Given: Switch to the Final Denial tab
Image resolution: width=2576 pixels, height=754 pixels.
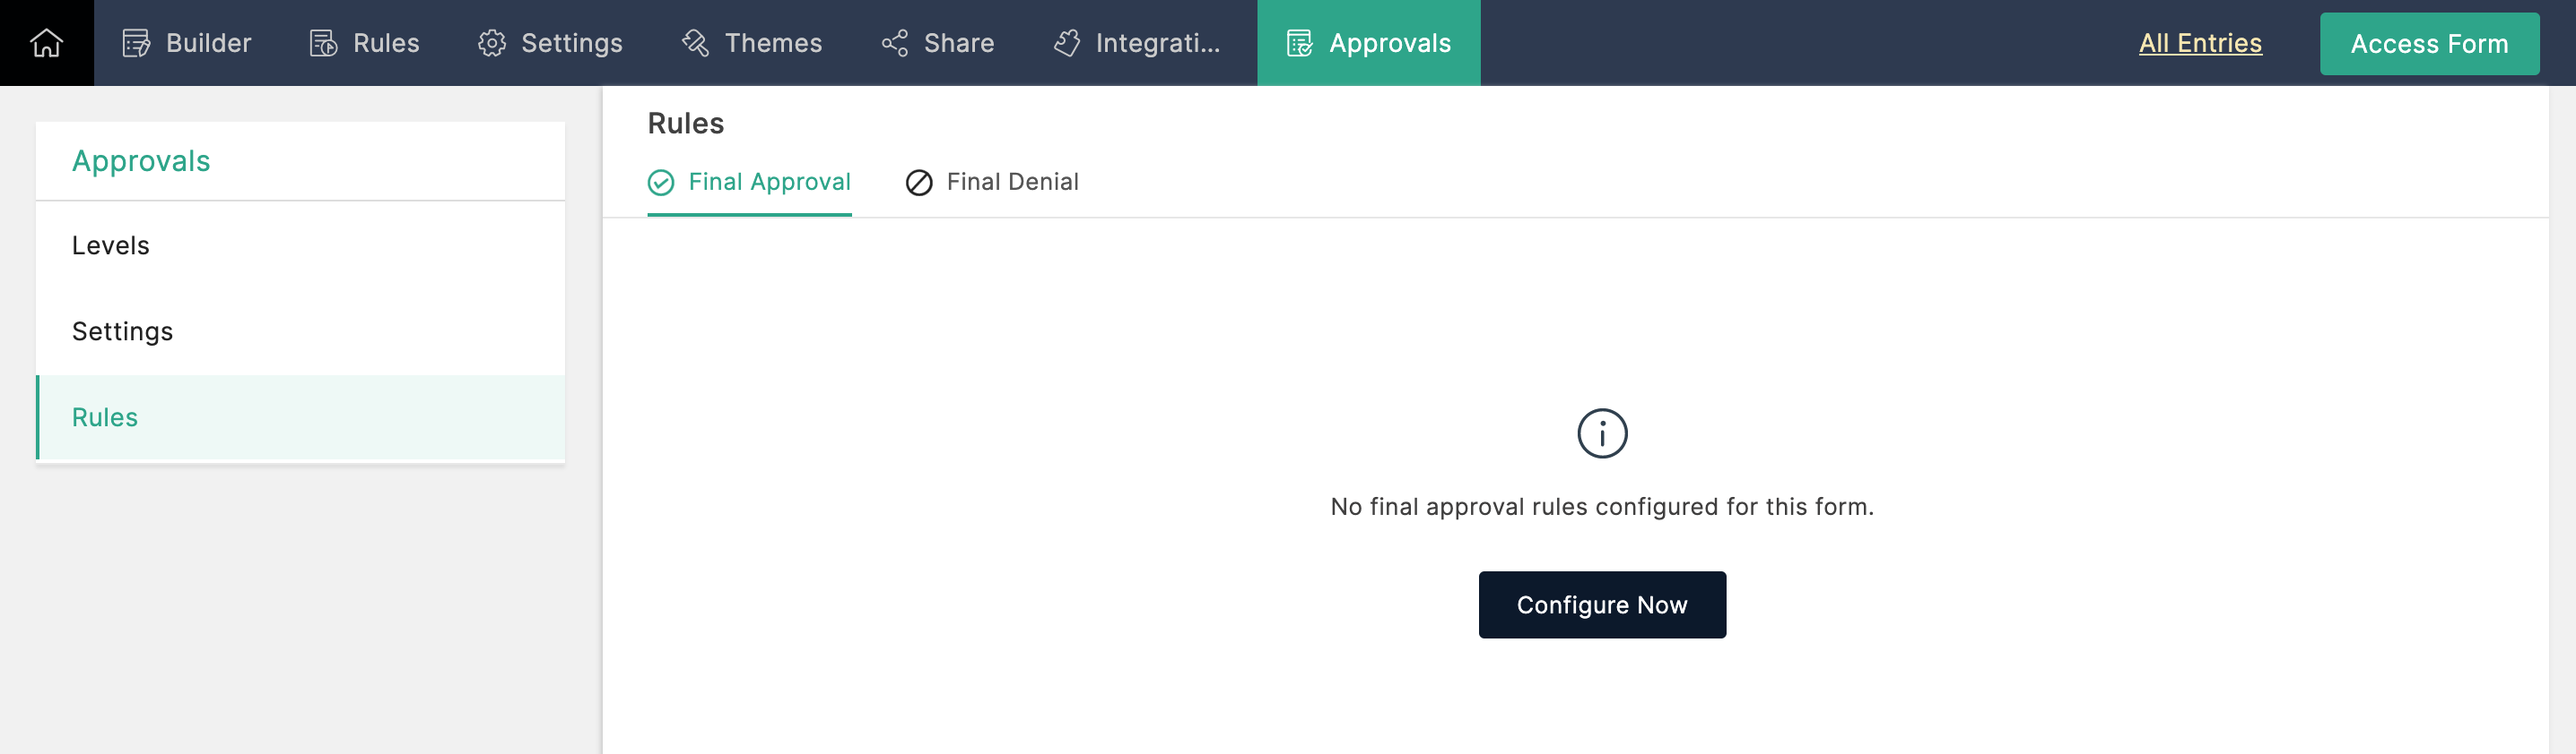Looking at the screenshot, I should point(1011,182).
